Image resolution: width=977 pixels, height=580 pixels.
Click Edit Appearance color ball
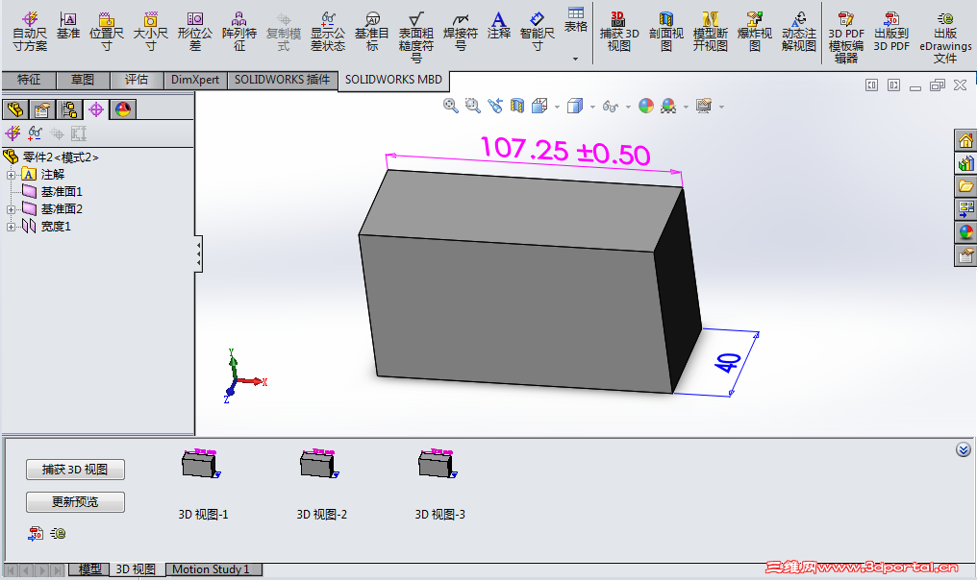tap(646, 106)
